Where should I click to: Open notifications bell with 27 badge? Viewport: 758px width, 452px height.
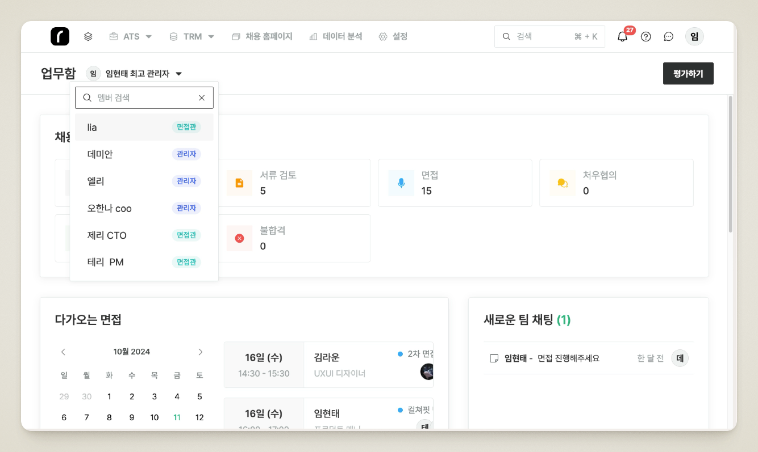coord(623,37)
